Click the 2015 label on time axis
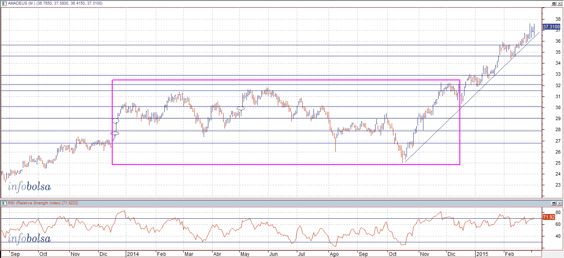This screenshot has width=564, height=258. [x=481, y=255]
